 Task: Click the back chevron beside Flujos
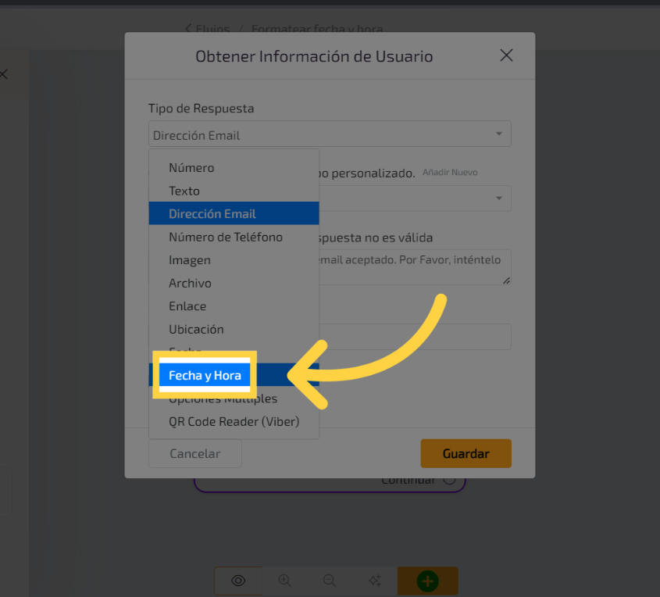point(188,29)
